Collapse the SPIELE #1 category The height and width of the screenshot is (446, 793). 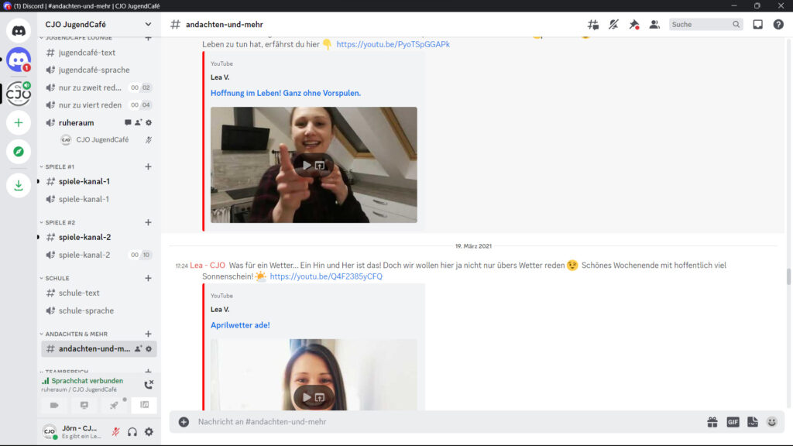59,166
